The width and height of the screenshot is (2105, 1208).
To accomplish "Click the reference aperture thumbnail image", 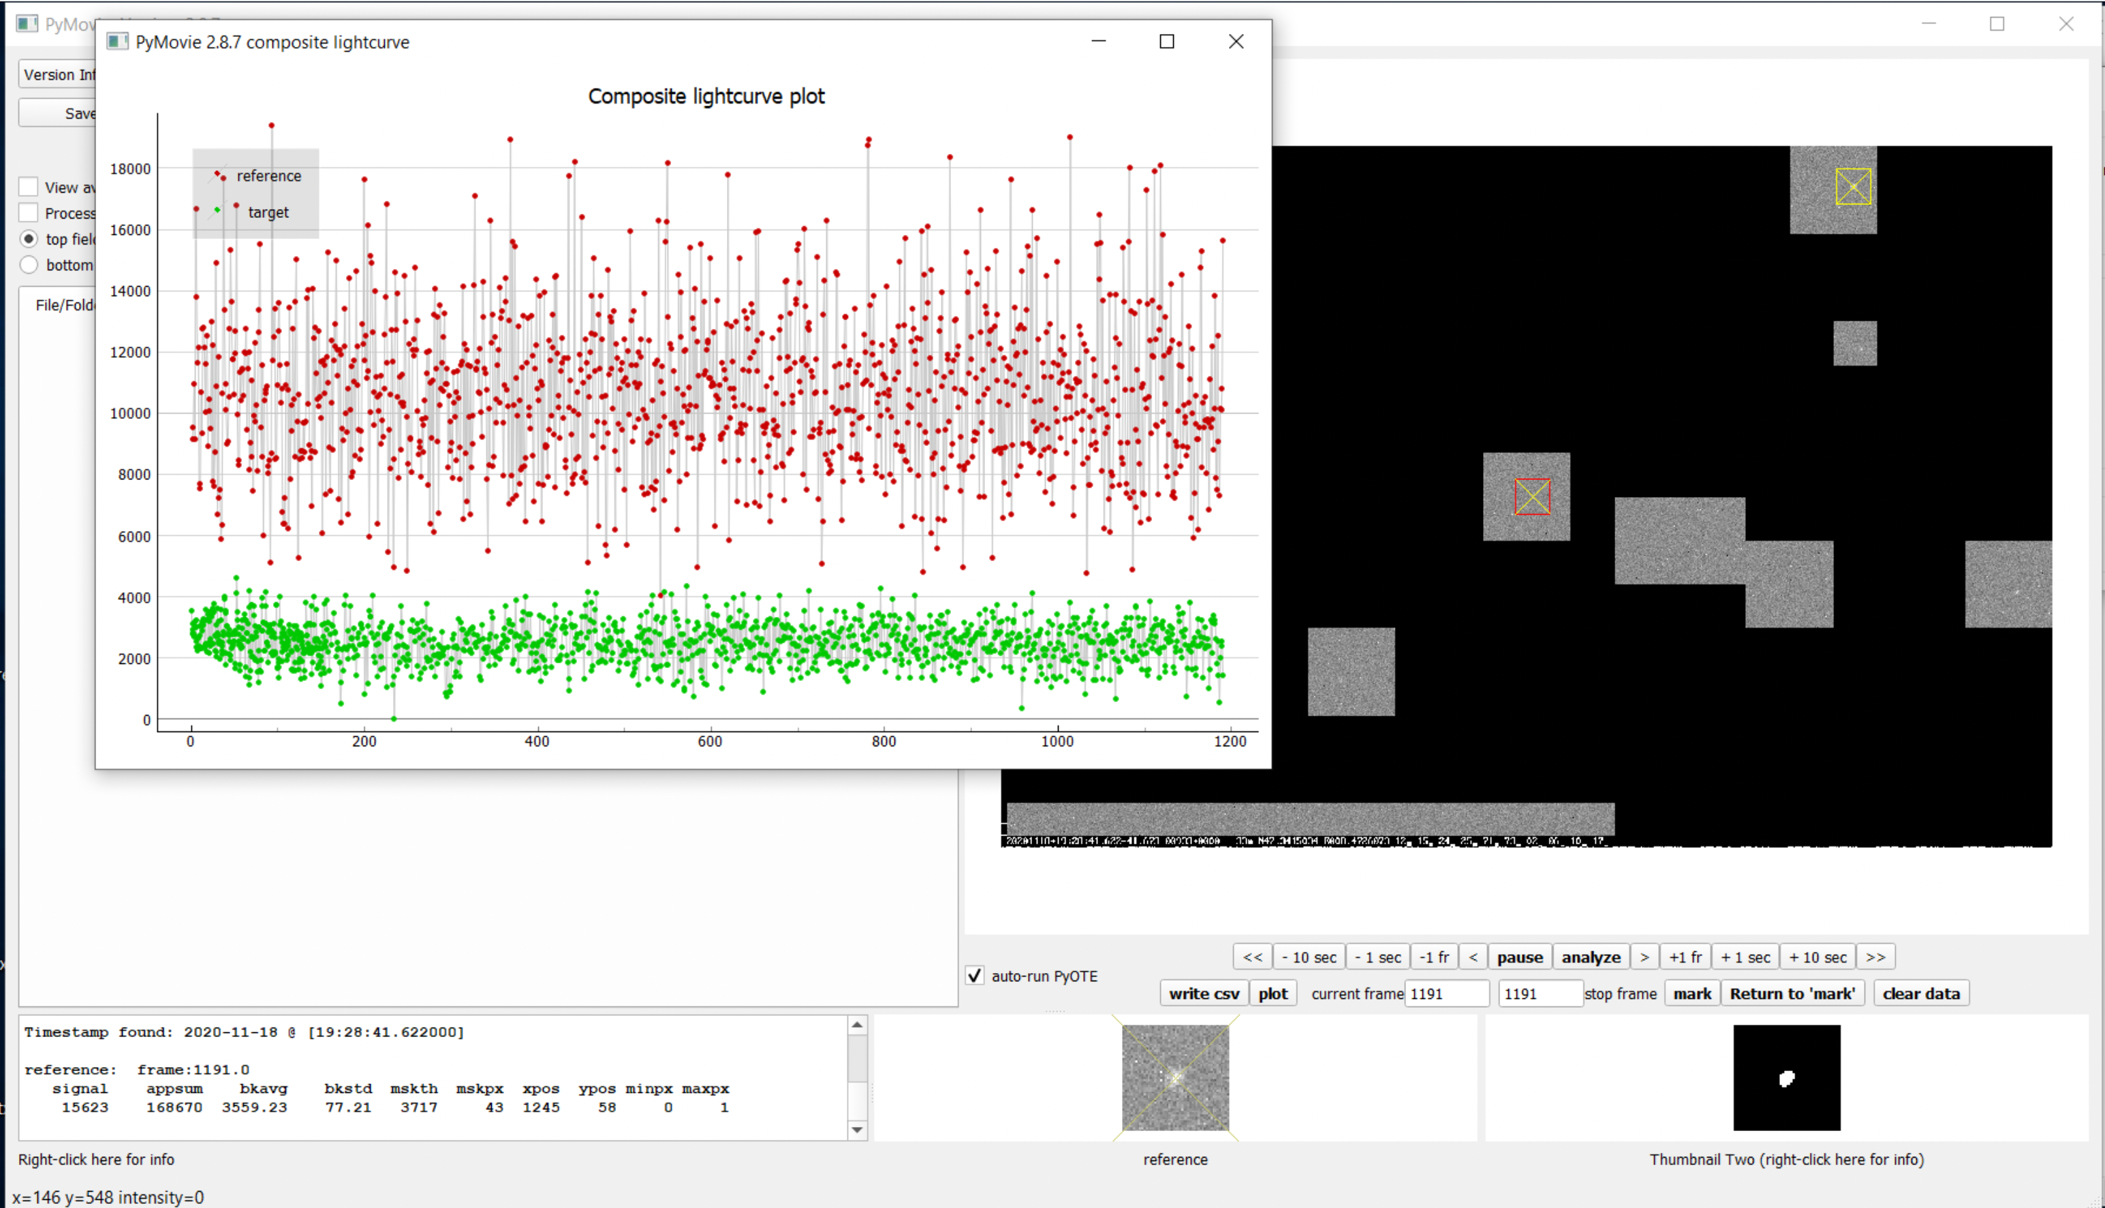I will tap(1174, 1077).
